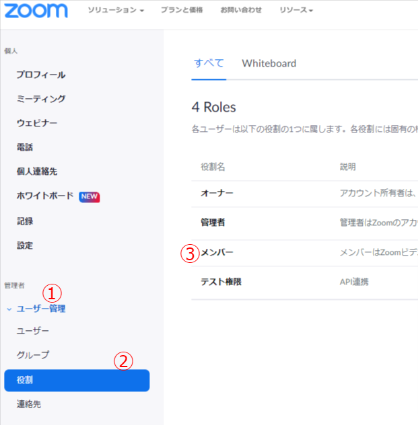Open プランと価格 page
The width and height of the screenshot is (418, 425).
pos(182,10)
